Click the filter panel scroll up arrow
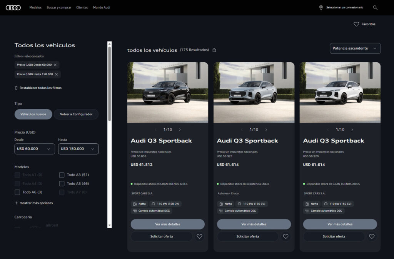The width and height of the screenshot is (394, 259). point(109,44)
